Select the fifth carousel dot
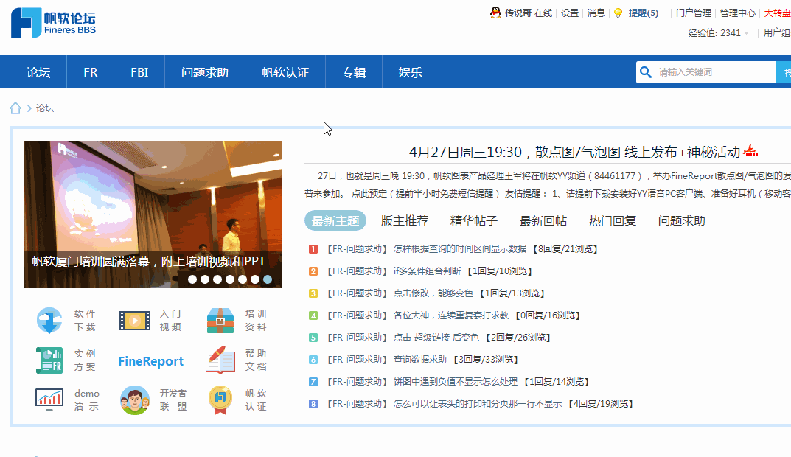791x457 pixels. [243, 279]
